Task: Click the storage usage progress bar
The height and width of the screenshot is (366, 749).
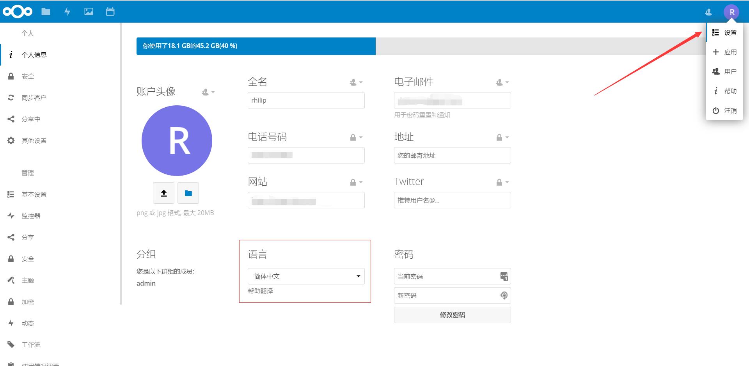Action: [x=421, y=46]
